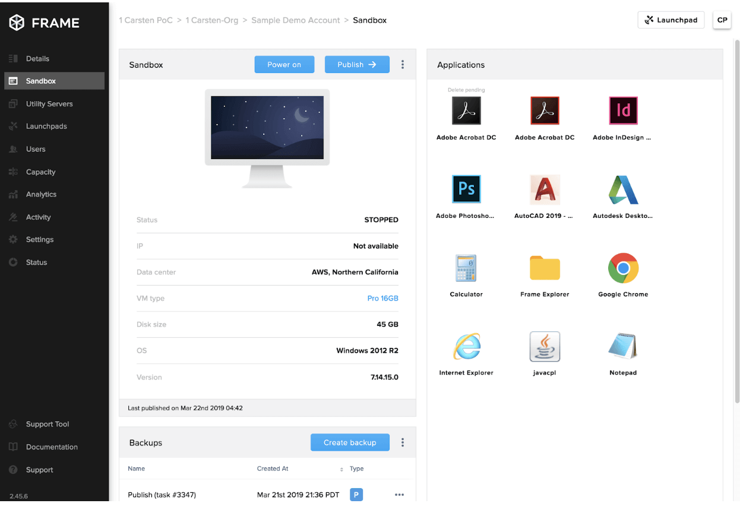Screen dimensions: 740x519
Task: Click the AutoCAD 2019 application icon
Action: click(545, 189)
